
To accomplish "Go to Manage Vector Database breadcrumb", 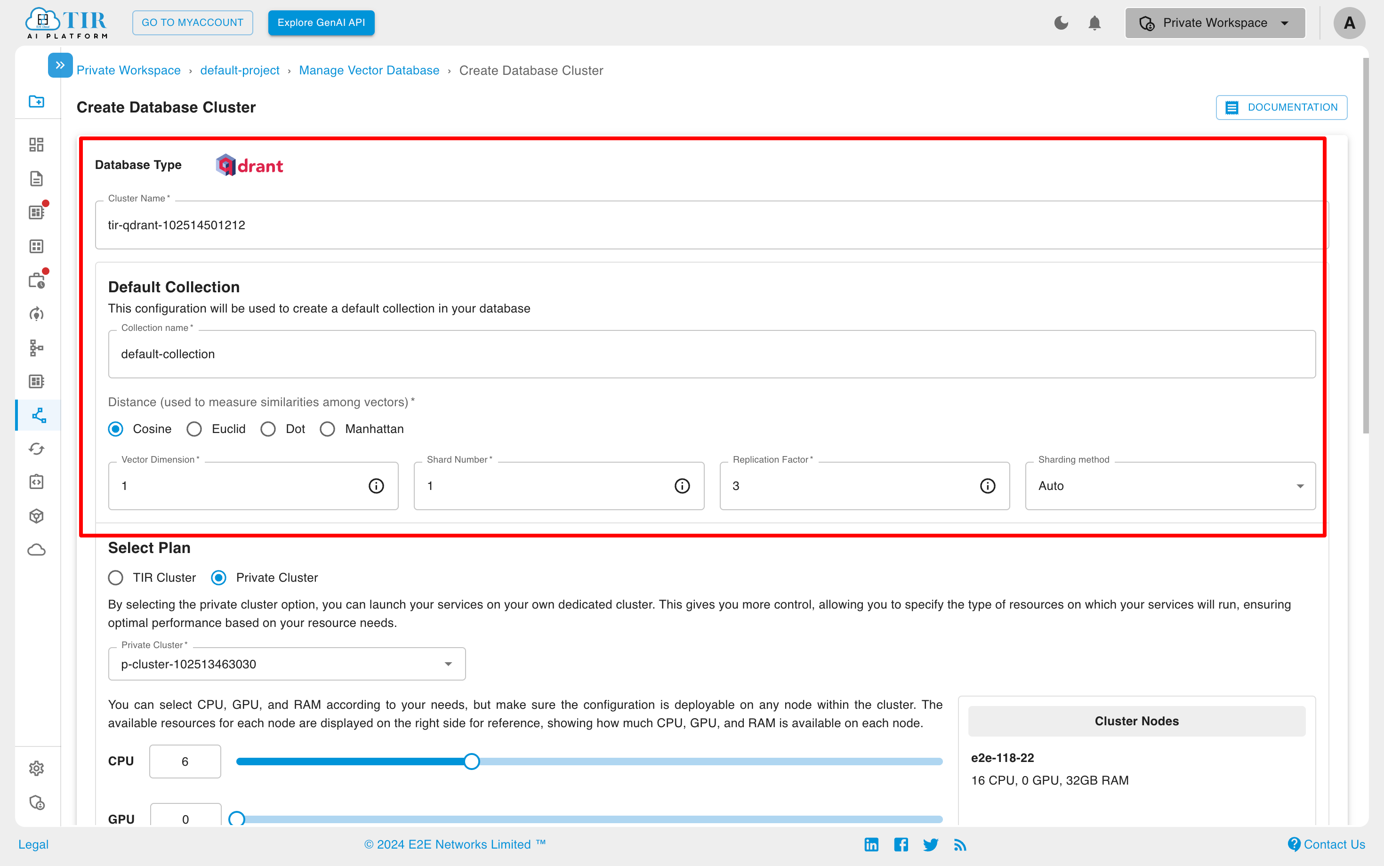I will pyautogui.click(x=369, y=71).
